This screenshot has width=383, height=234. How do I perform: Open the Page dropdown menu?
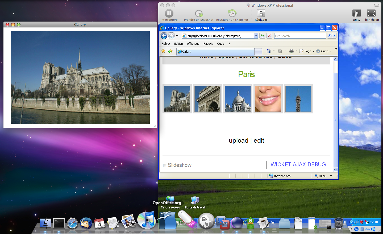[x=307, y=51]
